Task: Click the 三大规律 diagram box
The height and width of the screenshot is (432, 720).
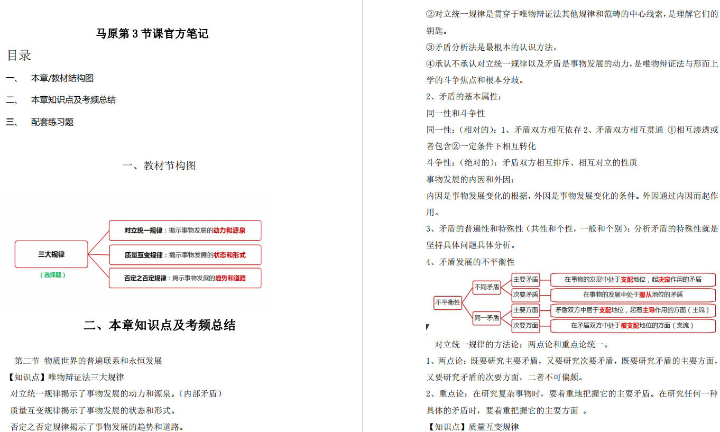Action: (x=51, y=254)
